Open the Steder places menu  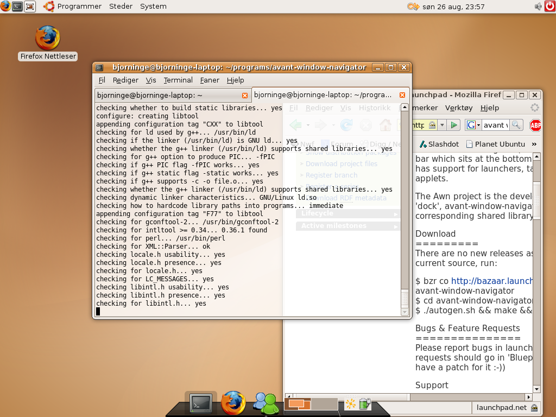pyautogui.click(x=121, y=7)
